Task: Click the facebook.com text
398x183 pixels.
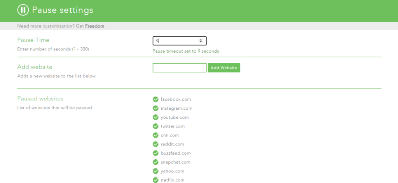Action: [176, 99]
